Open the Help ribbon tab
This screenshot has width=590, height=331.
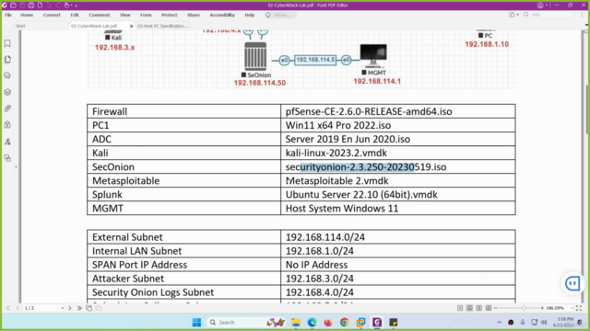click(x=250, y=15)
